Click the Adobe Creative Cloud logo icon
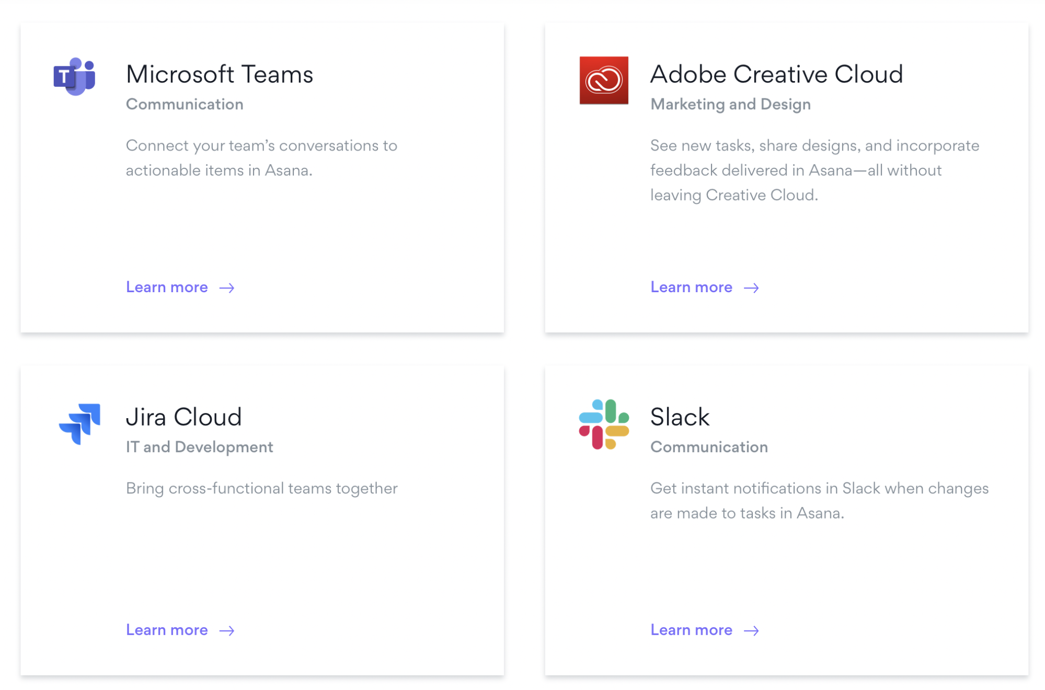1045x690 pixels. [x=603, y=80]
